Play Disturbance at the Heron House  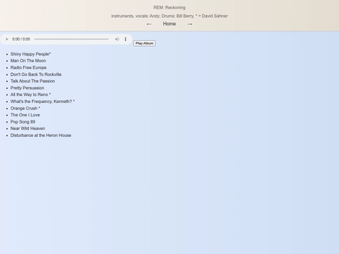41,135
